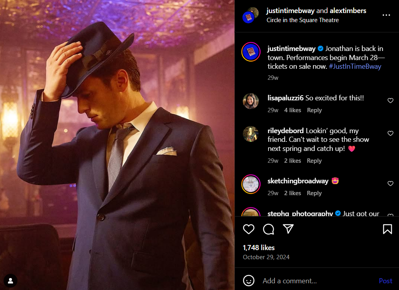399x290 pixels.
Task: Share post via paper plane icon
Action: [288, 229]
